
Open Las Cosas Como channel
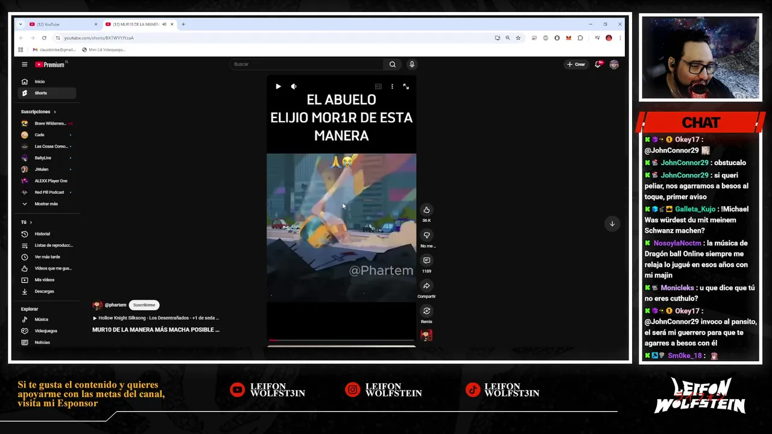tap(47, 146)
